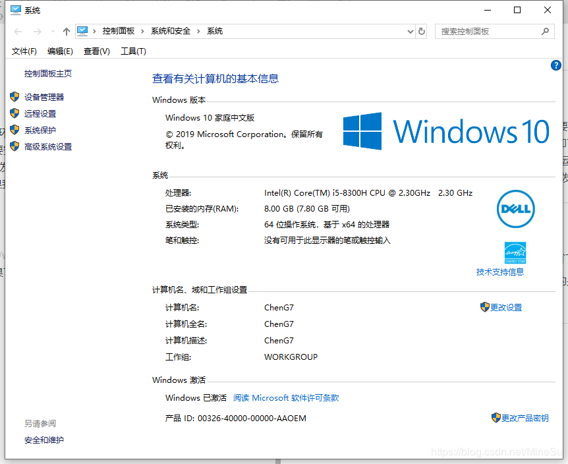
Task: Select the Windows 10 家庭中文版 text
Action: pyautogui.click(x=210, y=118)
